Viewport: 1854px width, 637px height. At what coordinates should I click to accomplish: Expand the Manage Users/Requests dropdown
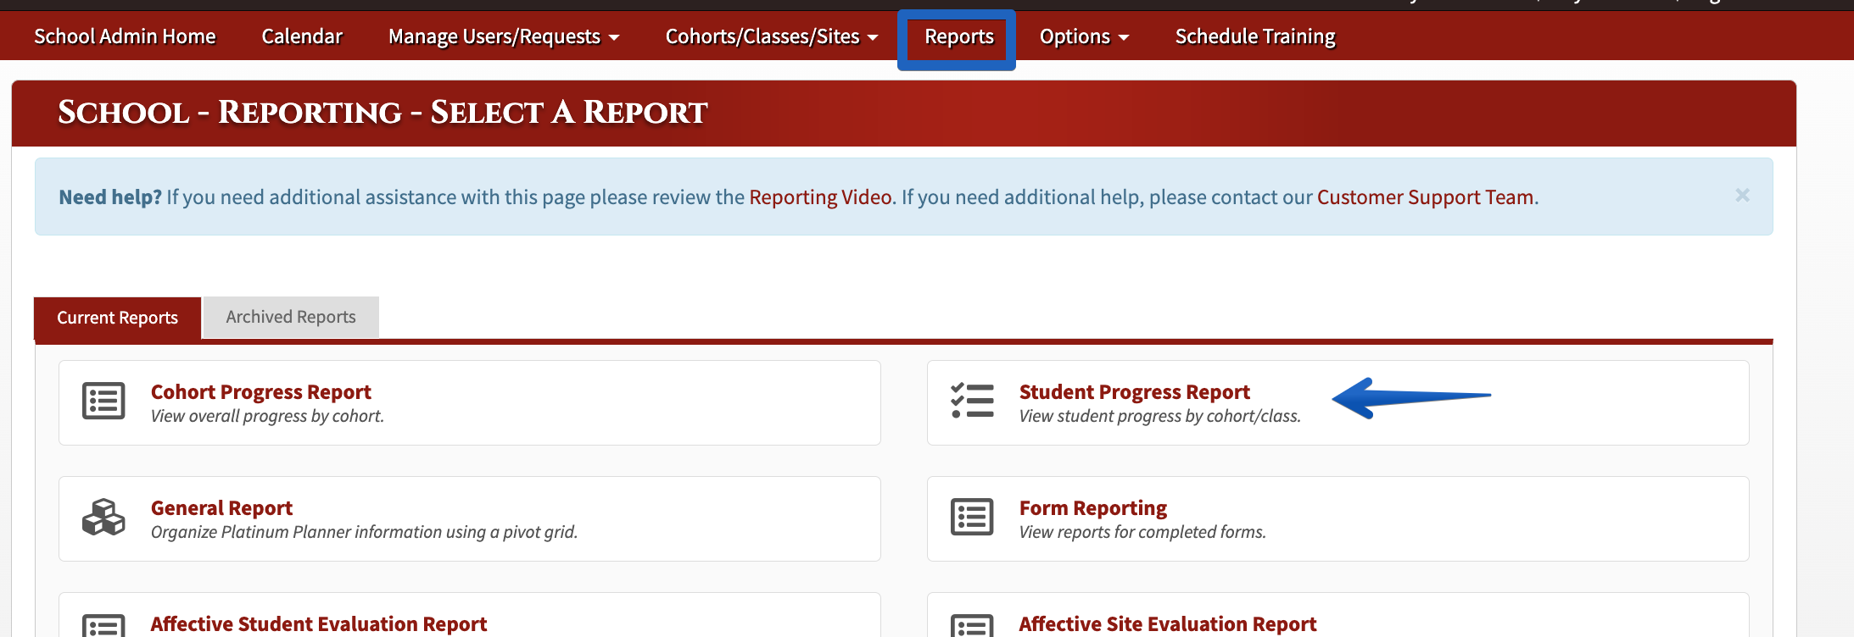click(x=504, y=36)
